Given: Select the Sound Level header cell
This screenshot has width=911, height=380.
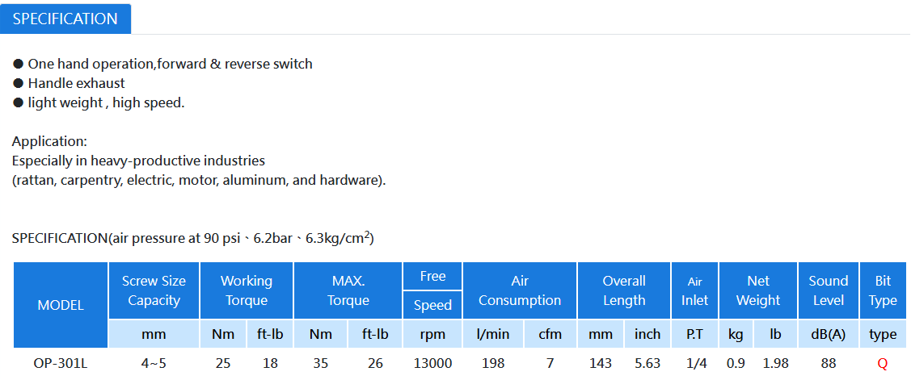Looking at the screenshot, I should click(829, 290).
